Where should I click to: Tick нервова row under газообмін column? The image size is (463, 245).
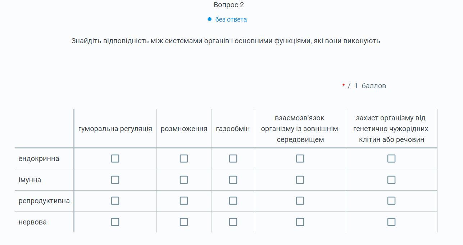point(233,222)
